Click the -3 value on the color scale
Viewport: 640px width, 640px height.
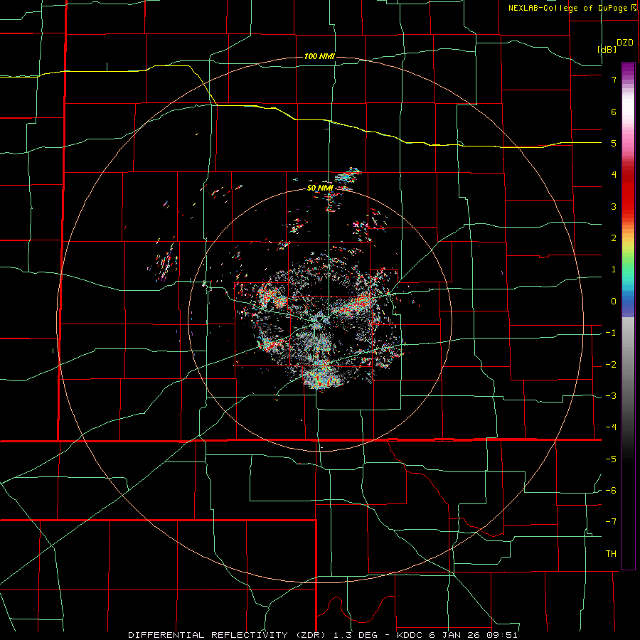point(611,396)
